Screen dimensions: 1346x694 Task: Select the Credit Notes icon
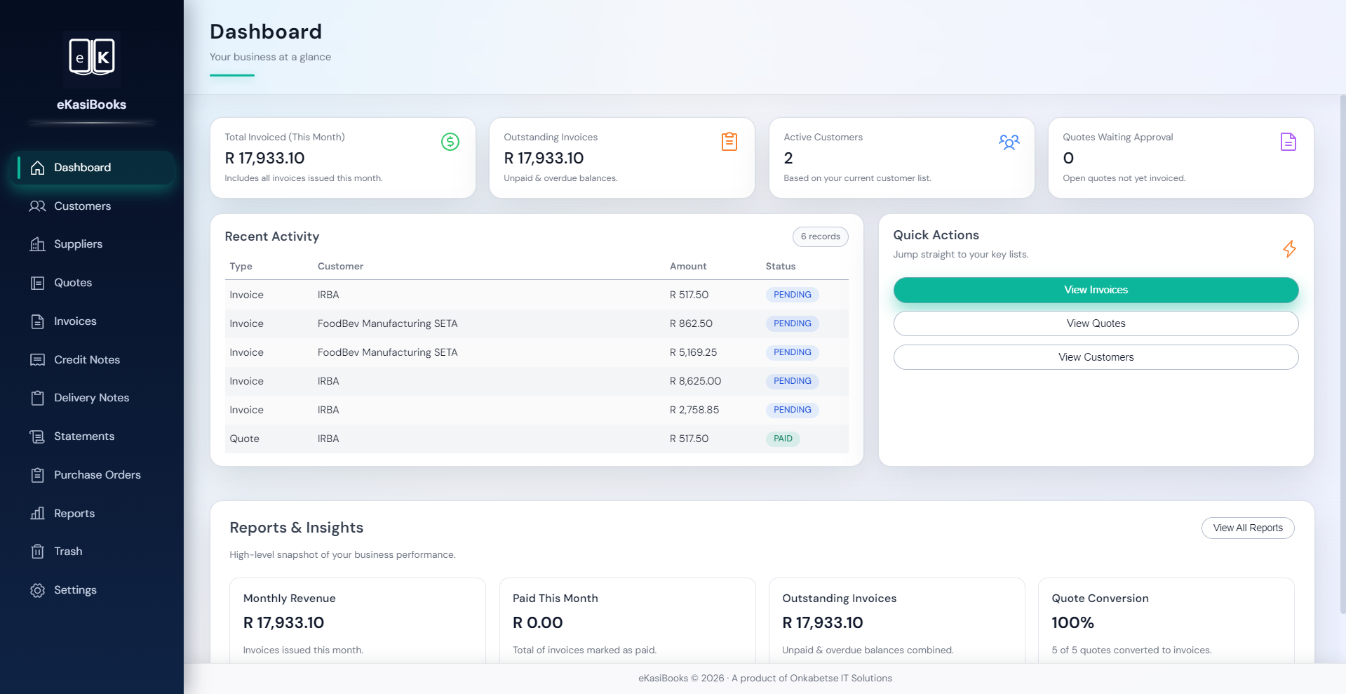tap(37, 359)
